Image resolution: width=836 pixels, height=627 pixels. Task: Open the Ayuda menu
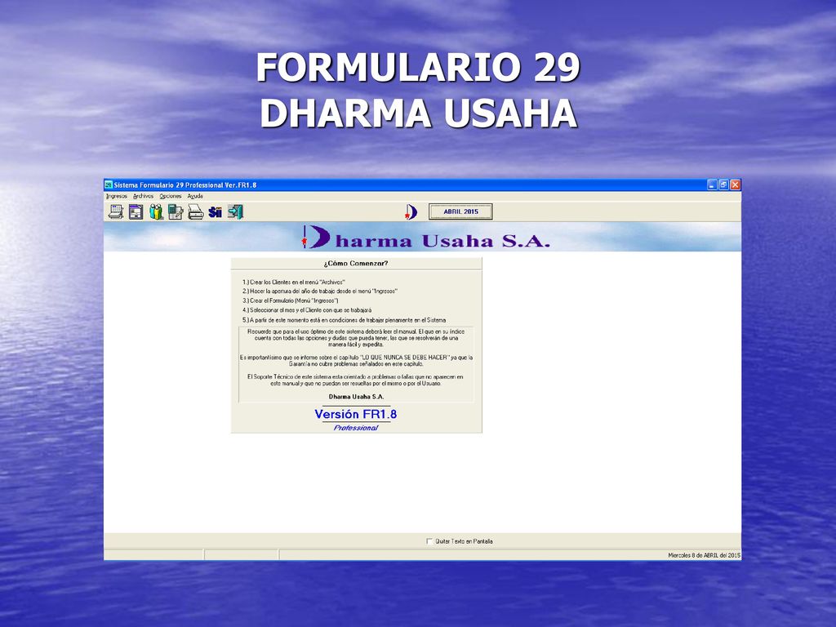coord(195,196)
